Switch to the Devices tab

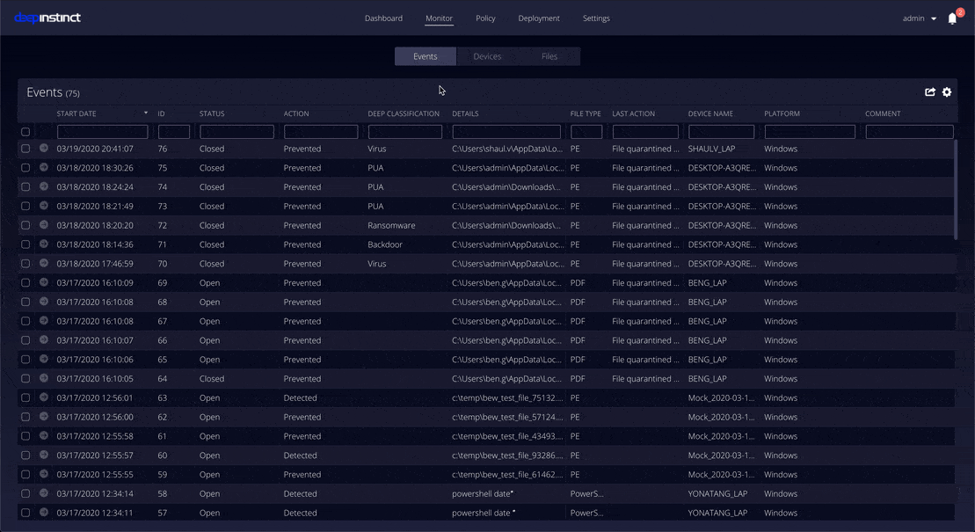click(x=487, y=56)
